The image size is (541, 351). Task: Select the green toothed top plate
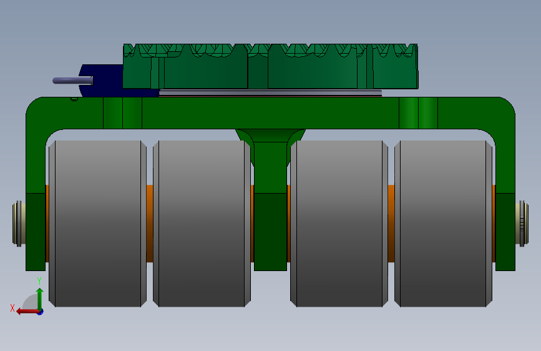(x=271, y=66)
